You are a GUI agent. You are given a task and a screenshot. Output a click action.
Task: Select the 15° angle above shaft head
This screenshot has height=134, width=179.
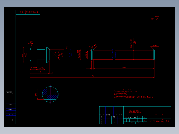tap(31, 42)
